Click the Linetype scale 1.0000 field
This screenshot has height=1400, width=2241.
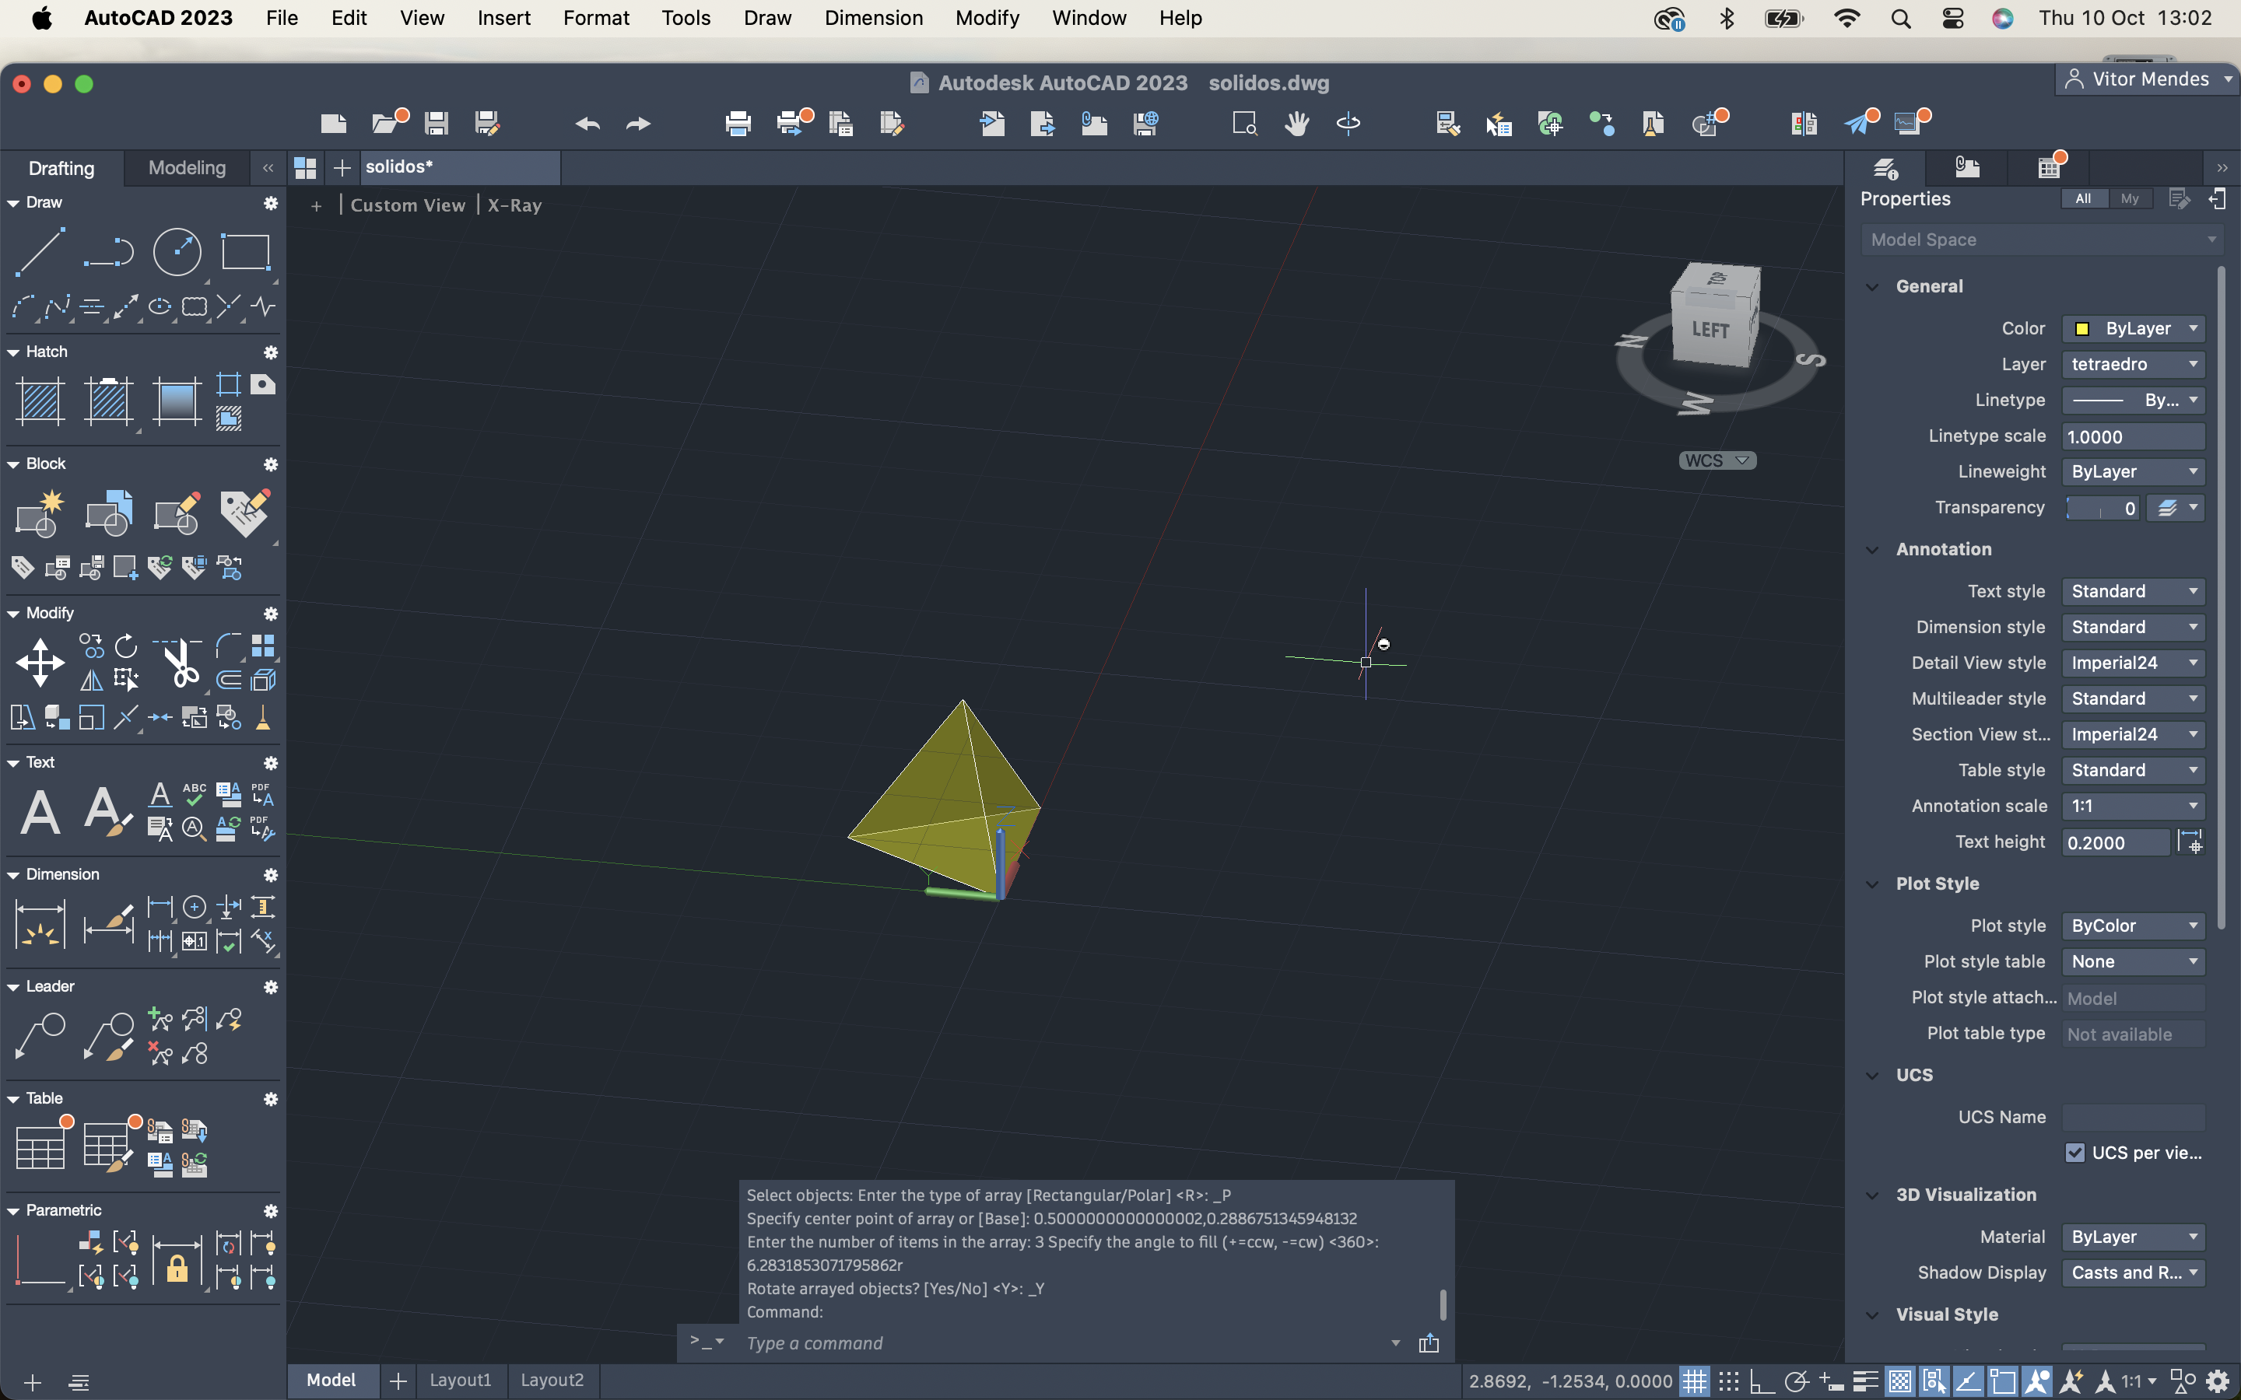point(2133,437)
